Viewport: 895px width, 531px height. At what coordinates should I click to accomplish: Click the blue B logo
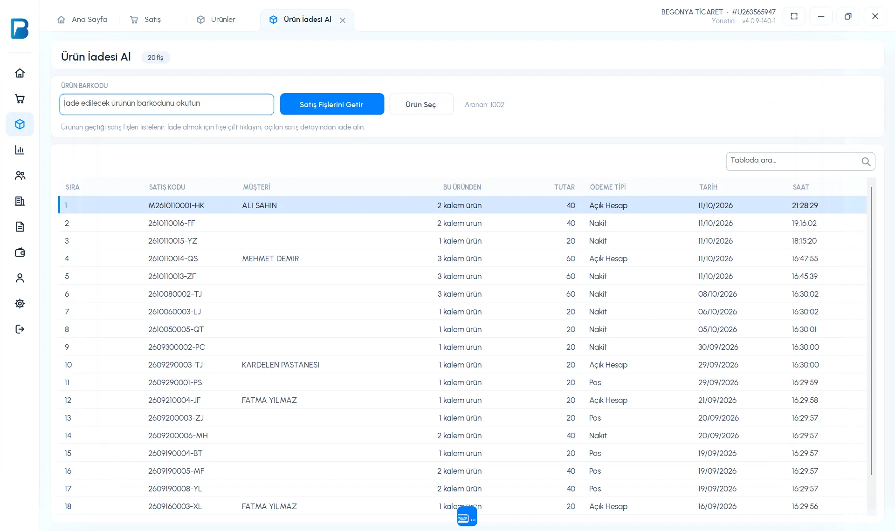[20, 28]
